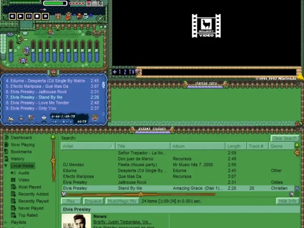Click the glass jar icon in main player
Viewport: 304px width, 228px height.
(x=85, y=16)
